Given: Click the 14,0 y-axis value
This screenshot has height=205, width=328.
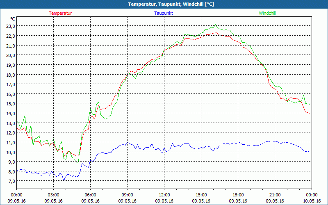Looking at the screenshot, I should 11,114.
